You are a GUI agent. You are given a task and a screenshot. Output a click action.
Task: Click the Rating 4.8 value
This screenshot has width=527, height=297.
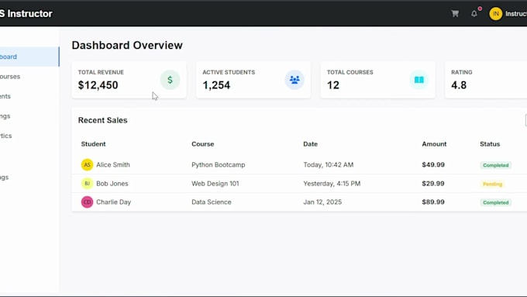pyautogui.click(x=459, y=85)
